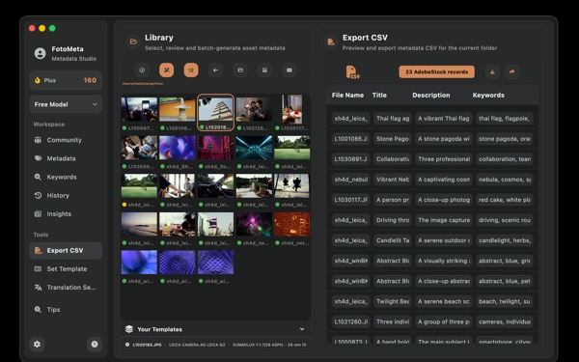Click the 'Vibrant Neb' title cell

pos(393,180)
